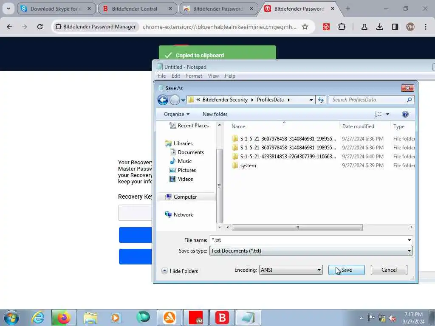Image resolution: width=435 pixels, height=326 pixels.
Task: Open Notepad View menu
Action: tap(213, 76)
